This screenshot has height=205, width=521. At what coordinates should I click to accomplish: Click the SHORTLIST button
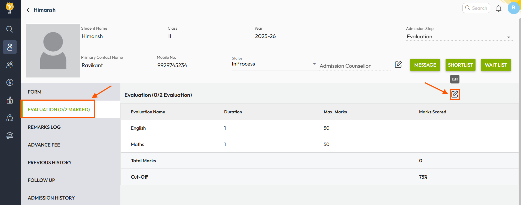point(460,65)
